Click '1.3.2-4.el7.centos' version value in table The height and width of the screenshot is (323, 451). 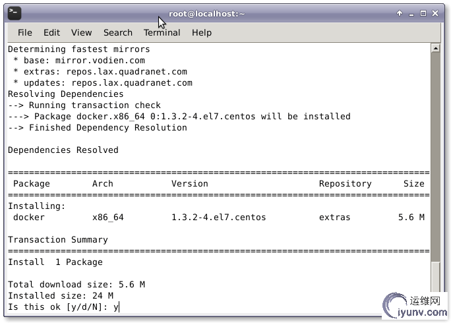click(219, 218)
